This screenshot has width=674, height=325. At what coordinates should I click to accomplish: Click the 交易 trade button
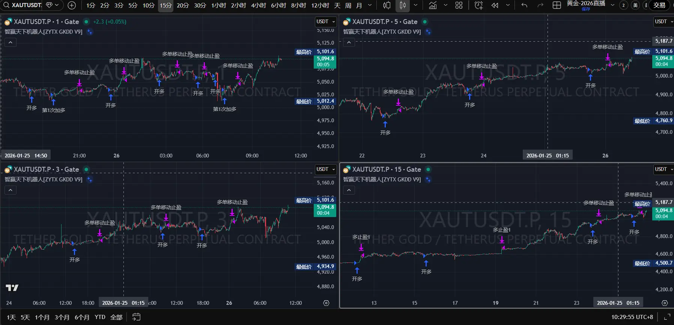point(659,5)
